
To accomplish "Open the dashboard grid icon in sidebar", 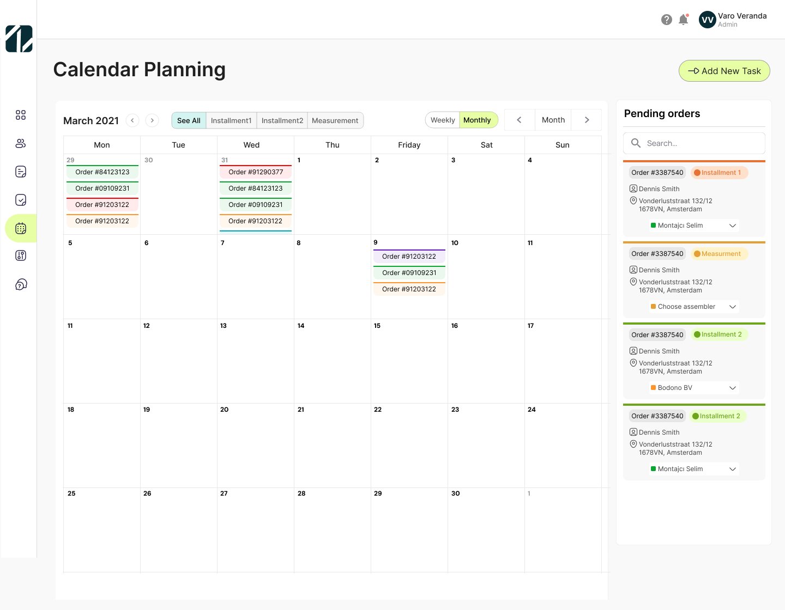I will click(21, 115).
